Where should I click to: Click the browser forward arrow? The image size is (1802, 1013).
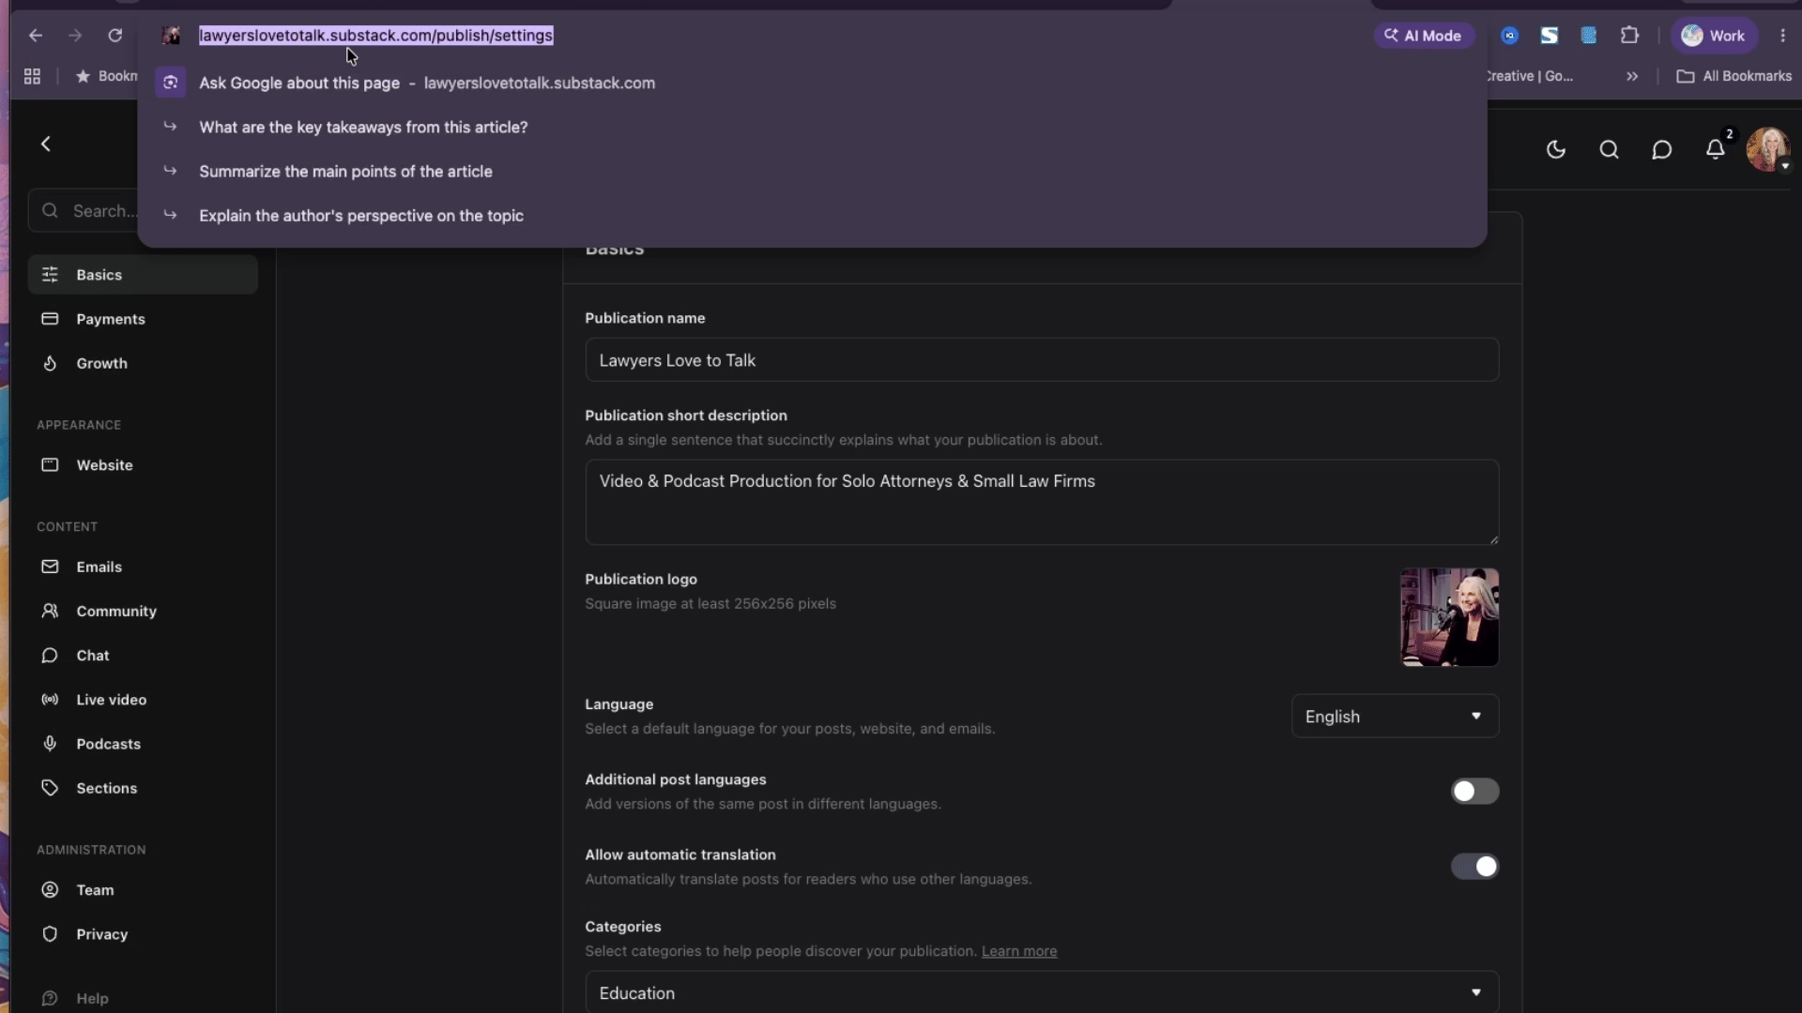click(75, 36)
